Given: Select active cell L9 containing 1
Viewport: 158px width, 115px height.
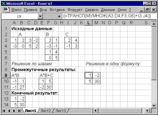Looking at the screenshot, I should coord(89,75).
